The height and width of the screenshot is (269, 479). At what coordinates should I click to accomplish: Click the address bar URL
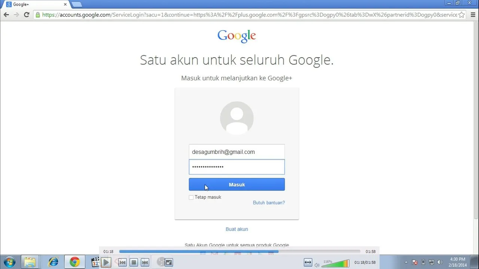click(x=249, y=15)
